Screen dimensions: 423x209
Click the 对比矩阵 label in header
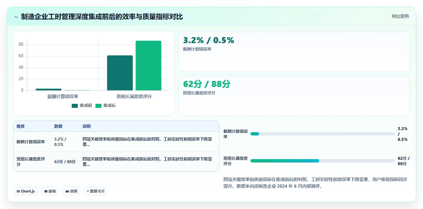tap(400, 16)
